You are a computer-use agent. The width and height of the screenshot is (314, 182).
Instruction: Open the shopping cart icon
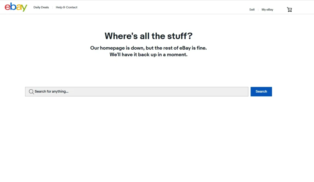tap(289, 9)
